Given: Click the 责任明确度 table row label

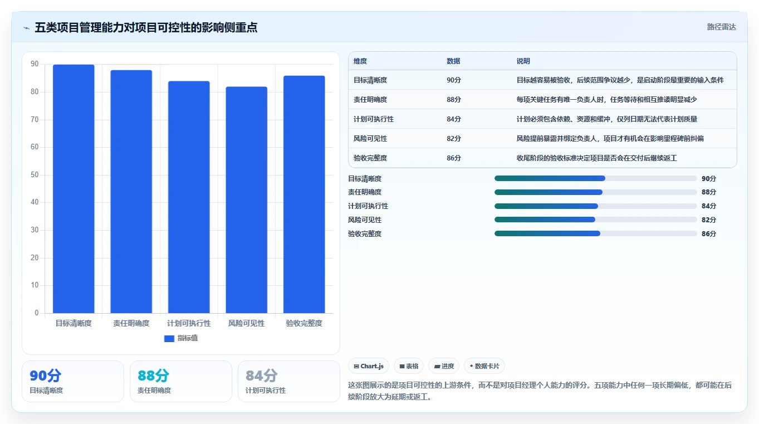Looking at the screenshot, I should point(370,100).
